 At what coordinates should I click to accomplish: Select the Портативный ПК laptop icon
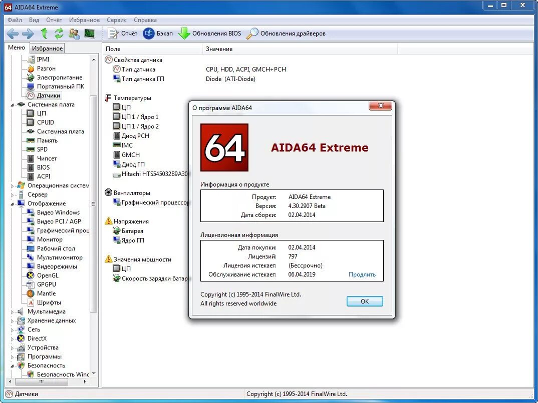[31, 86]
